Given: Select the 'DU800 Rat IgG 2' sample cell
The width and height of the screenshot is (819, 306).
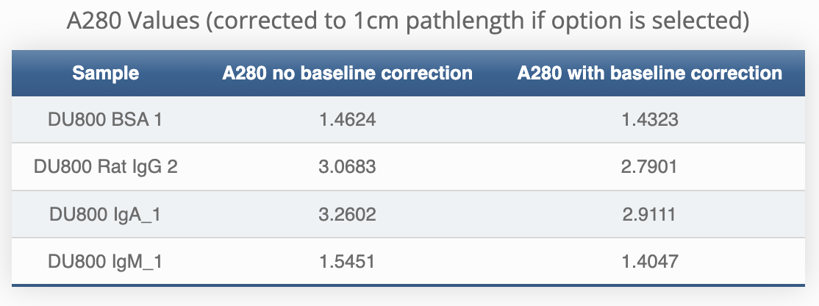Looking at the screenshot, I should 106,167.
